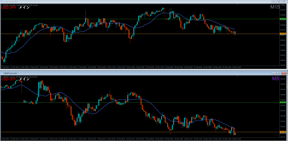
Task: Click the chart icon in the M5 title bar
Action: coord(2,73)
